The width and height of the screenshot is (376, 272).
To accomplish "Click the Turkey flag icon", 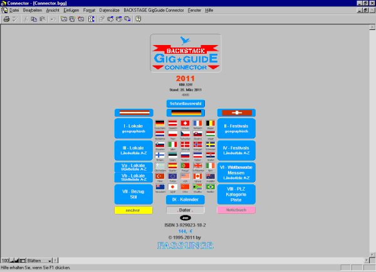I will click(160, 176).
